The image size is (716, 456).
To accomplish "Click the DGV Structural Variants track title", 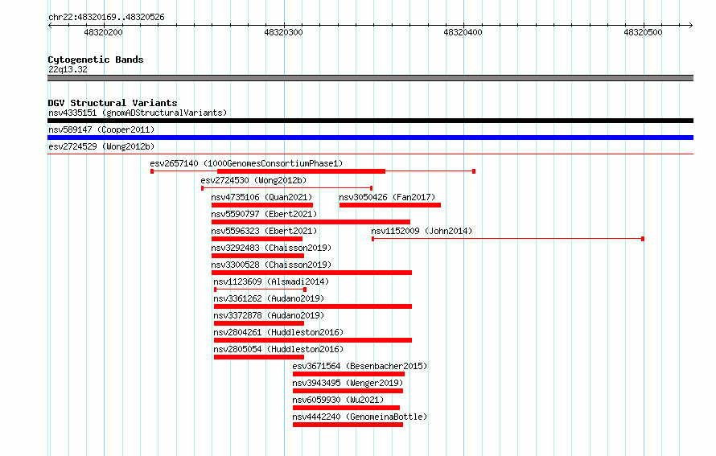I will 113,103.
